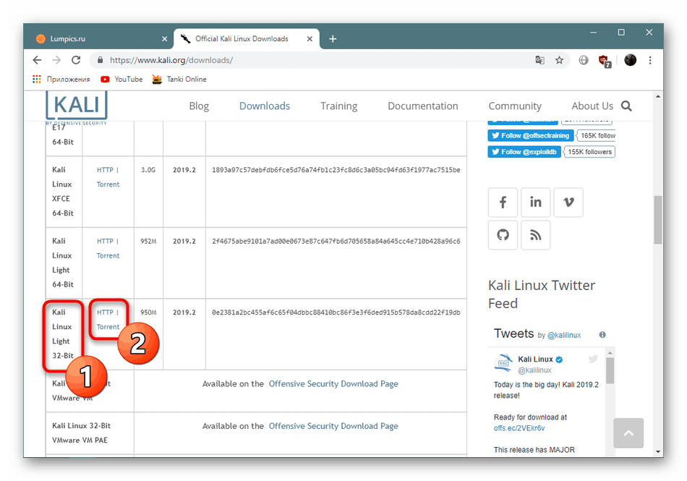Click the page scrollbar down arrow

pyautogui.click(x=657, y=451)
